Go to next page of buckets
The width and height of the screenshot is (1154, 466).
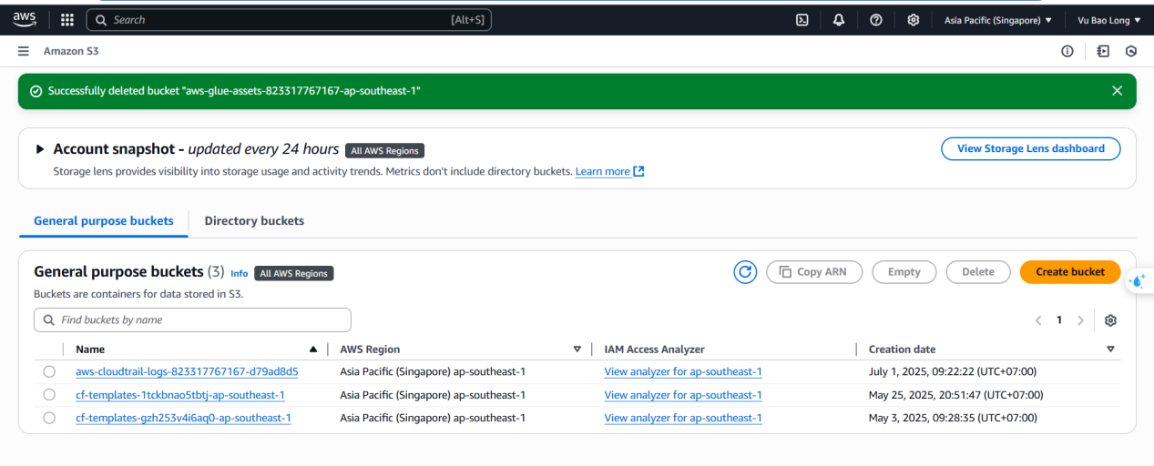pos(1081,320)
